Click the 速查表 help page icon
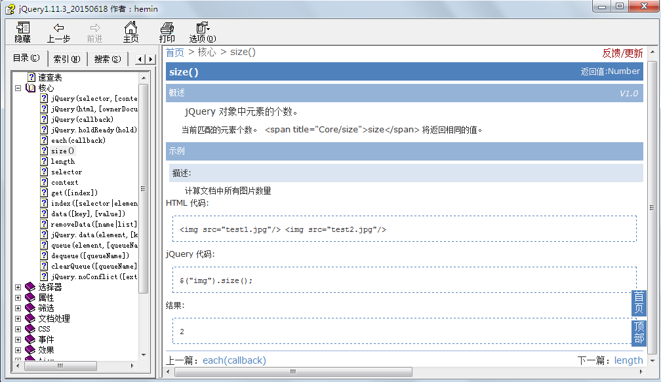Image resolution: width=661 pixels, height=382 pixels. pos(31,77)
